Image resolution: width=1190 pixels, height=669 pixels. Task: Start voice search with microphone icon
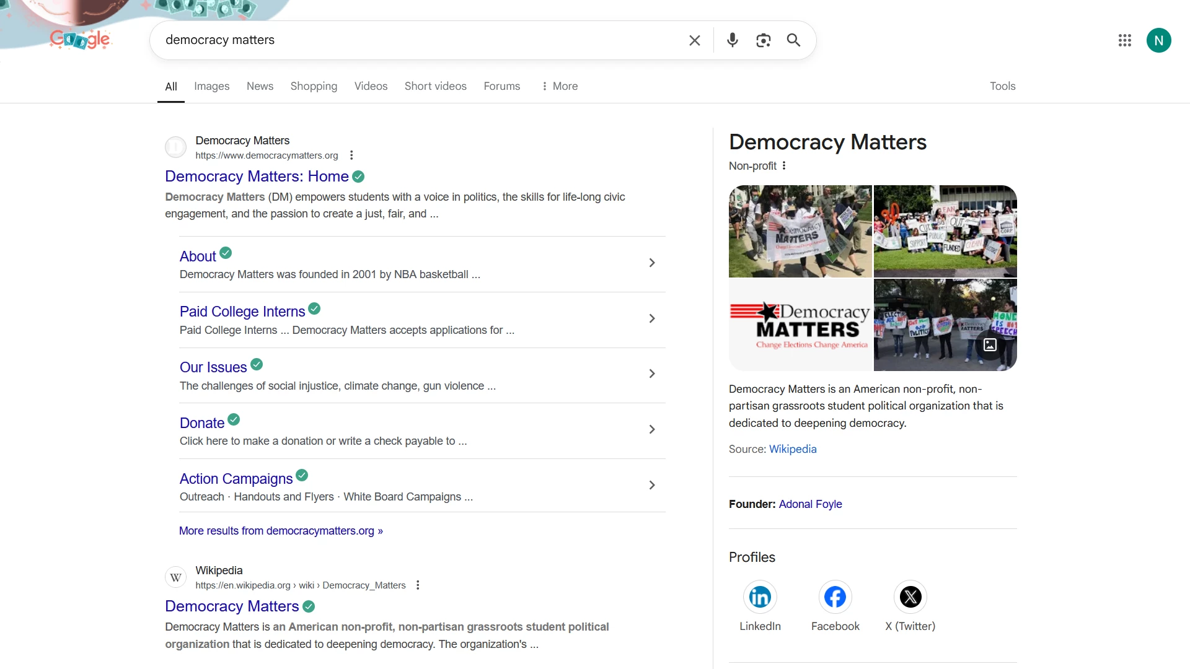(732, 40)
